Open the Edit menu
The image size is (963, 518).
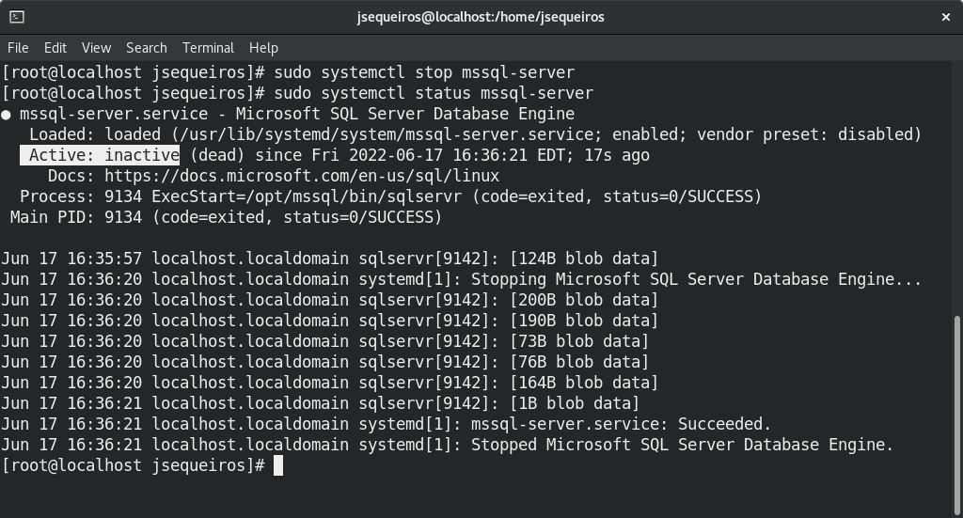pos(55,48)
